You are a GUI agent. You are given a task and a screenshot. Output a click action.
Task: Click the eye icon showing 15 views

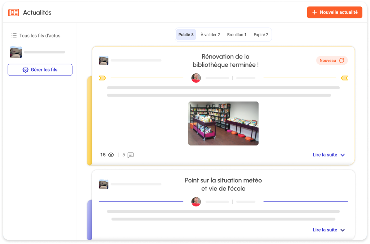(x=111, y=155)
